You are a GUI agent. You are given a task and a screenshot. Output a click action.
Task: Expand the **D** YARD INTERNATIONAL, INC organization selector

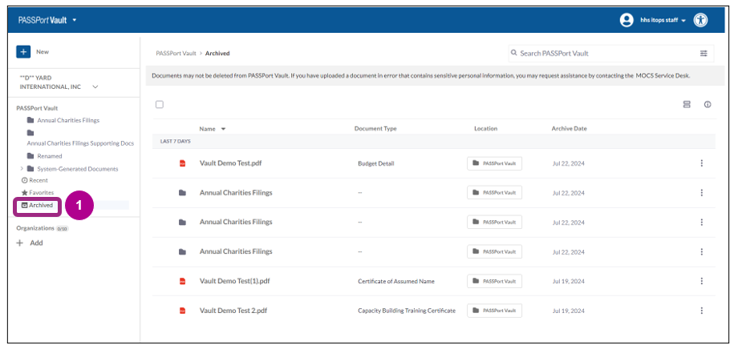95,87
